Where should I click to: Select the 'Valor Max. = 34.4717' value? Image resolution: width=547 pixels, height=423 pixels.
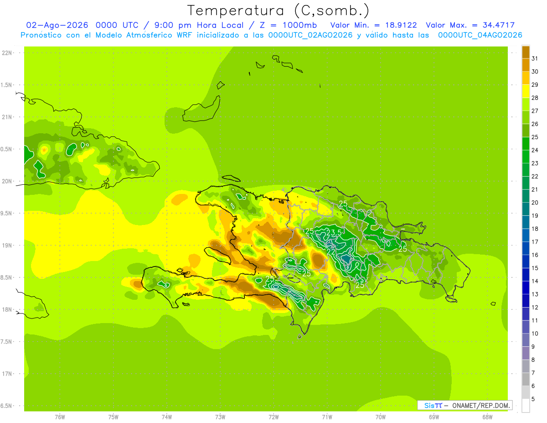tap(470, 25)
